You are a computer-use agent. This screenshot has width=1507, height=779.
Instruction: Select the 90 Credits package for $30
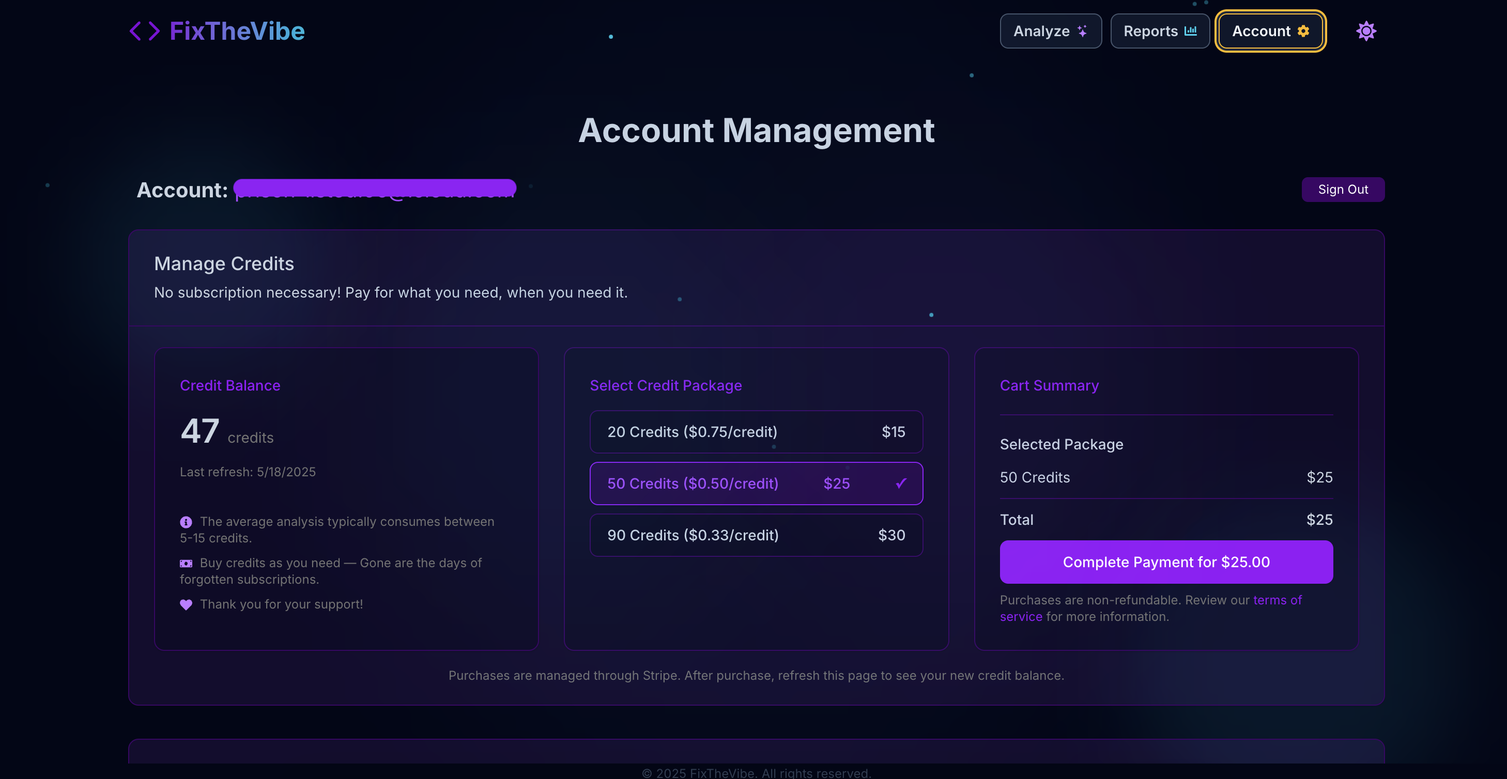(756, 535)
